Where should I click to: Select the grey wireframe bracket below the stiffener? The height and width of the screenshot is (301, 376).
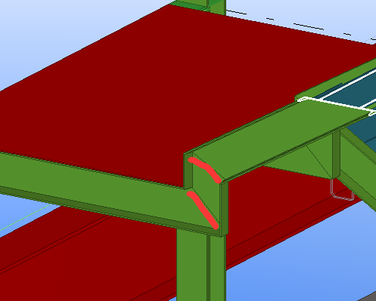click(x=343, y=189)
